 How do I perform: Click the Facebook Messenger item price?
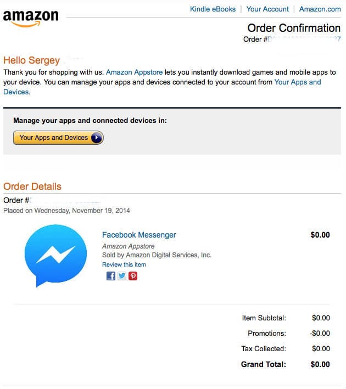(x=320, y=235)
